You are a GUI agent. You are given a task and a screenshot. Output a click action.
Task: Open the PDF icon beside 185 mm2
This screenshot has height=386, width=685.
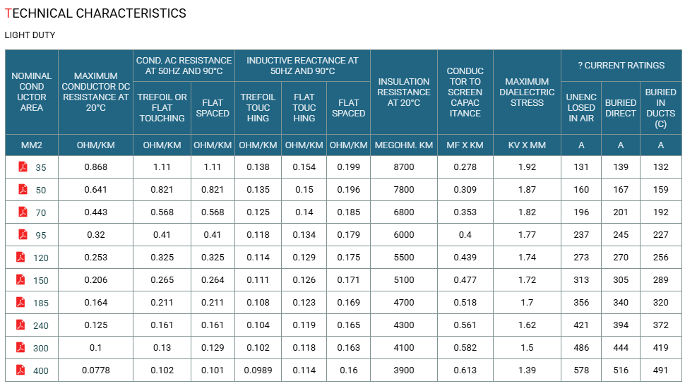(x=20, y=302)
